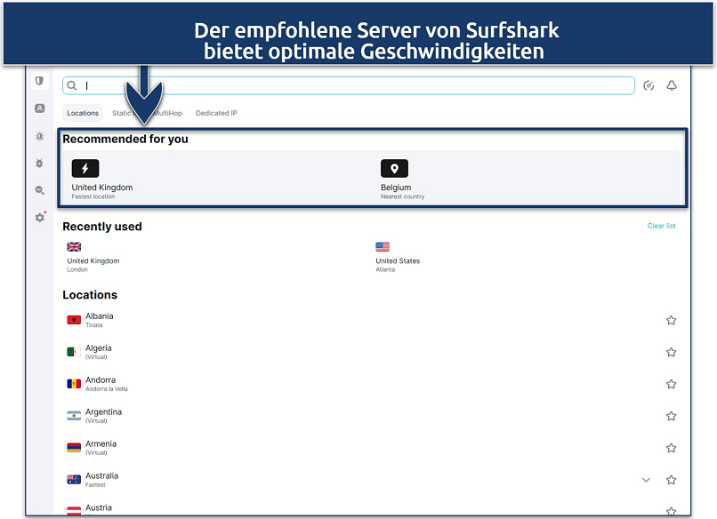Viewport: 717px width, 519px height.
Task: Switch to the Static IP tab
Action: 124,113
